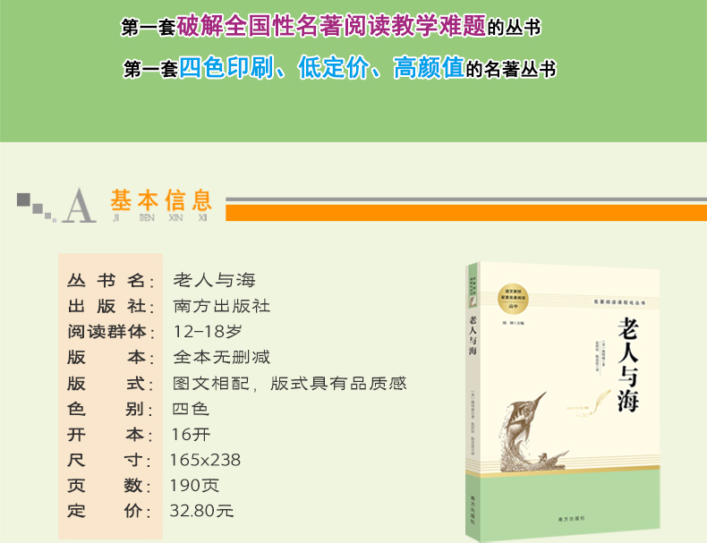Click the reading age value 12-18岁

pos(207,331)
